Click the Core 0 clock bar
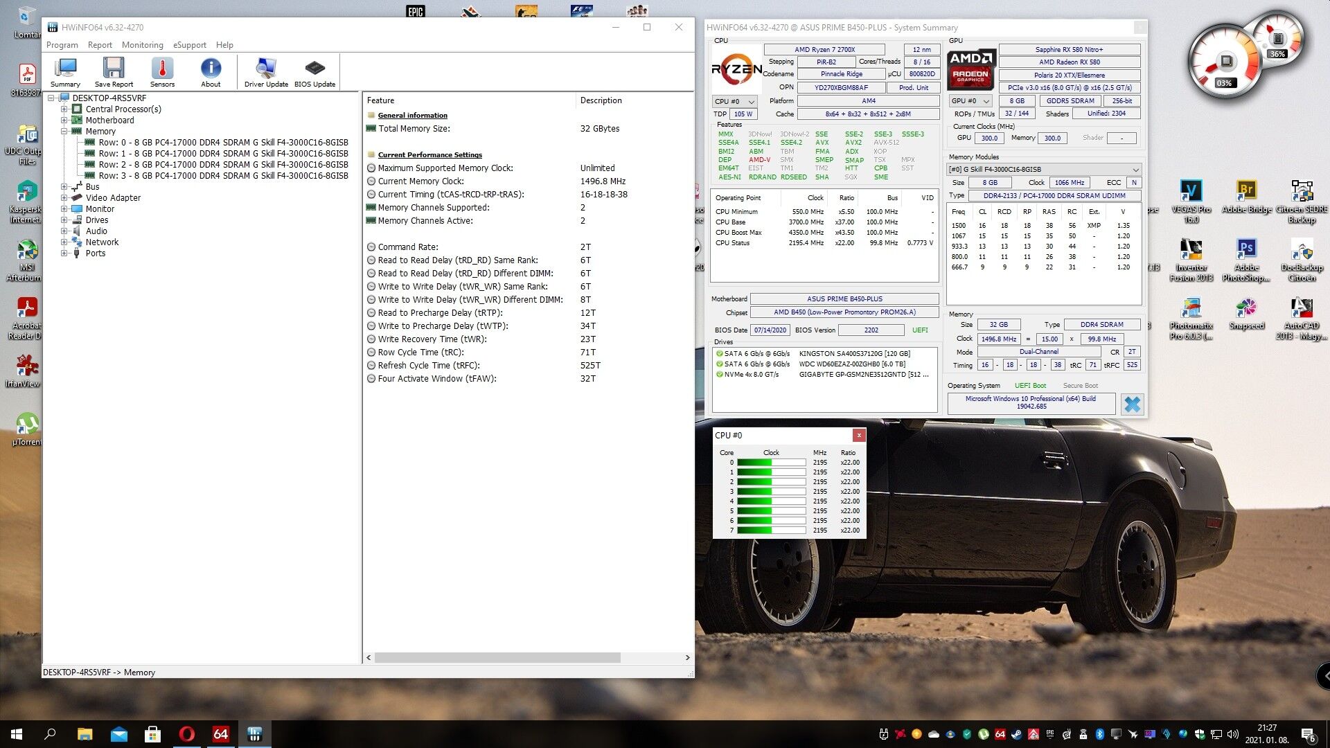The width and height of the screenshot is (1330, 748). 771,463
